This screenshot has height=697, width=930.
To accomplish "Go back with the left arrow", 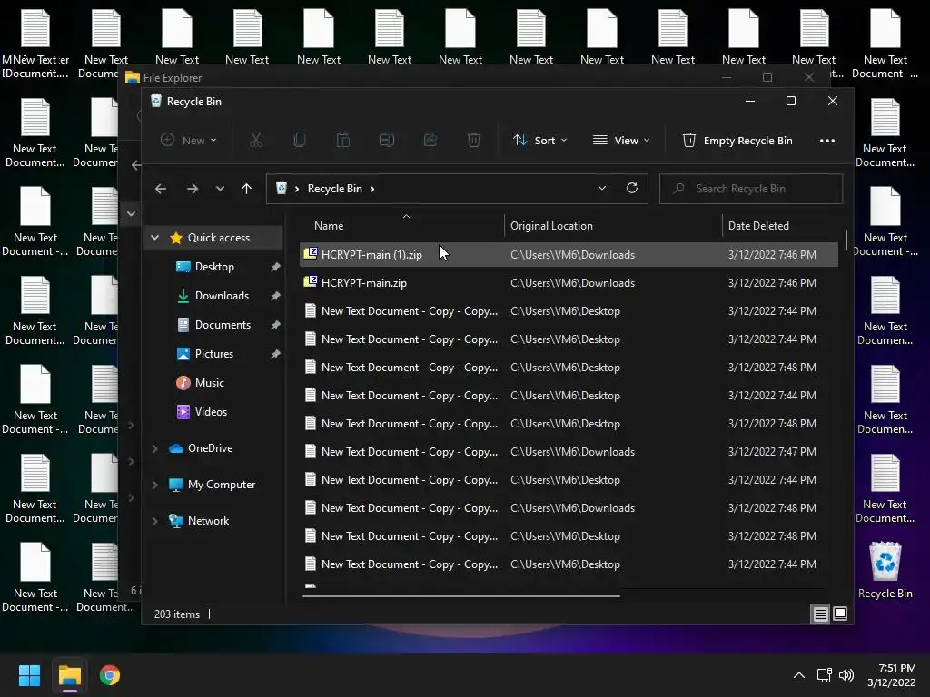I will pyautogui.click(x=161, y=189).
